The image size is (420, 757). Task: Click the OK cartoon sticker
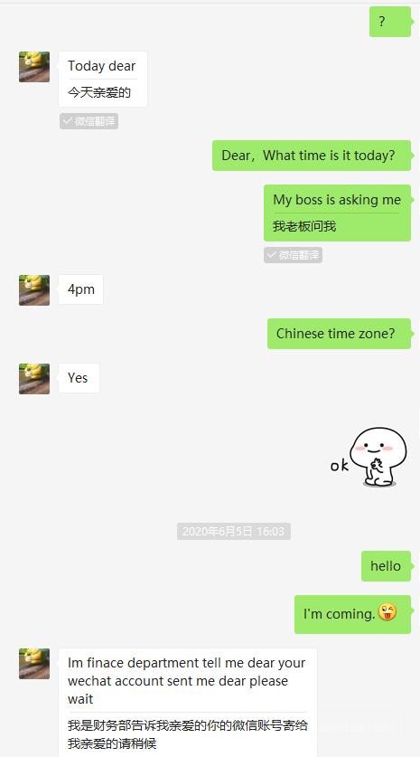(369, 458)
